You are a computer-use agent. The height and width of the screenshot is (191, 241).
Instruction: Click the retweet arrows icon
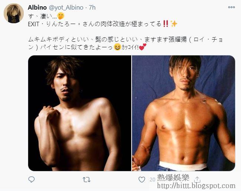click(x=86, y=180)
